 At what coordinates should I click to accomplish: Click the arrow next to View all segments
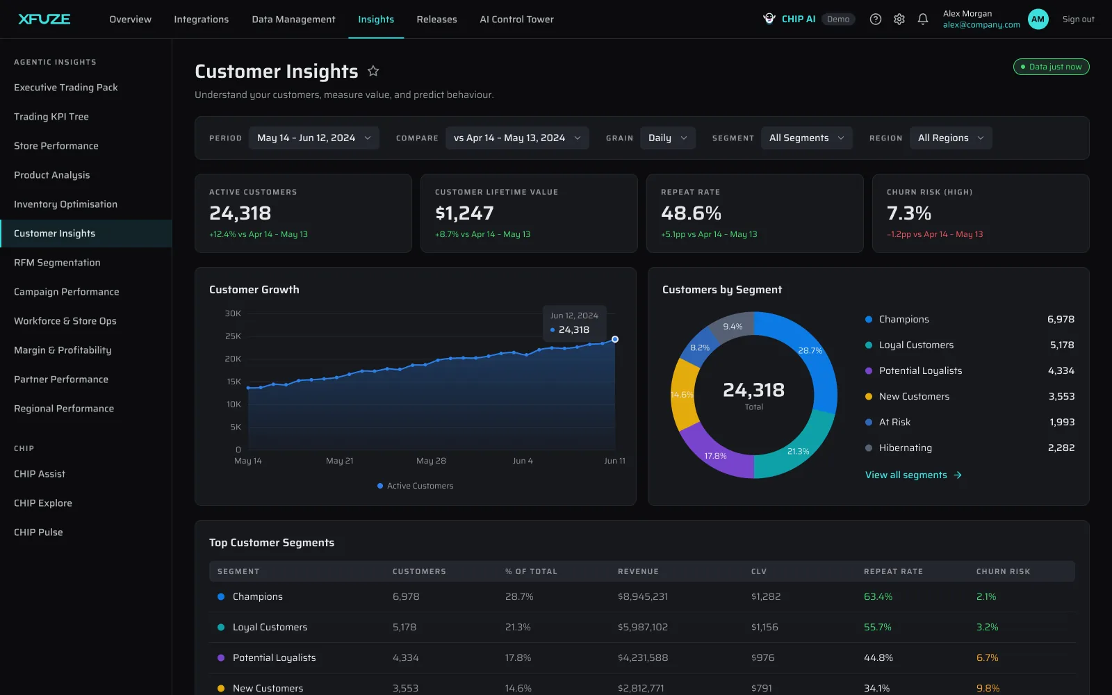pos(958,475)
